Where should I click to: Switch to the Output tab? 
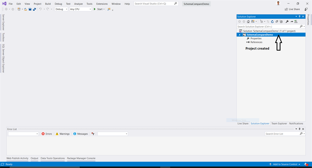tap(34, 158)
